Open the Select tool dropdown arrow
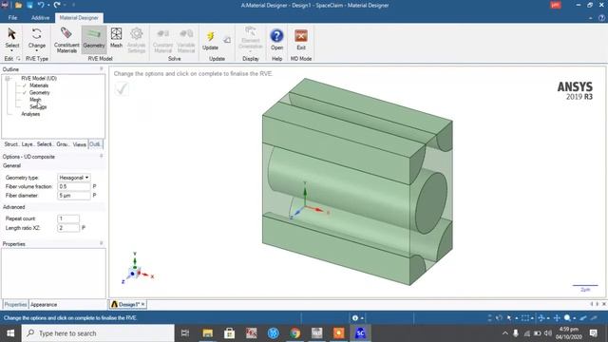 (12, 50)
